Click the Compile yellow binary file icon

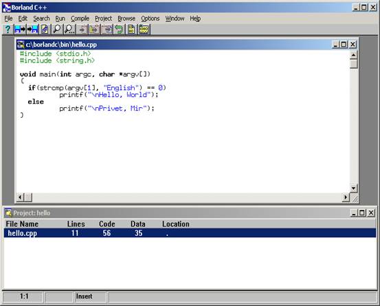click(131, 30)
